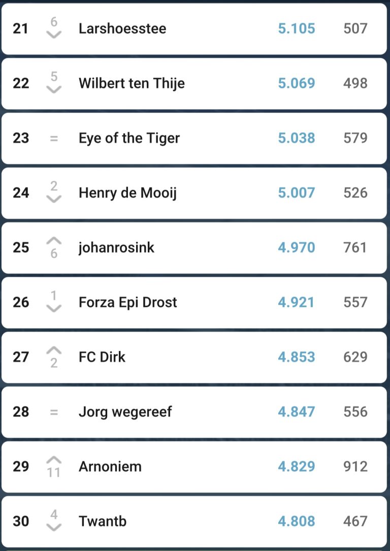Click the up arrow beside Arnoniem
The image size is (390, 551).
[54, 460]
